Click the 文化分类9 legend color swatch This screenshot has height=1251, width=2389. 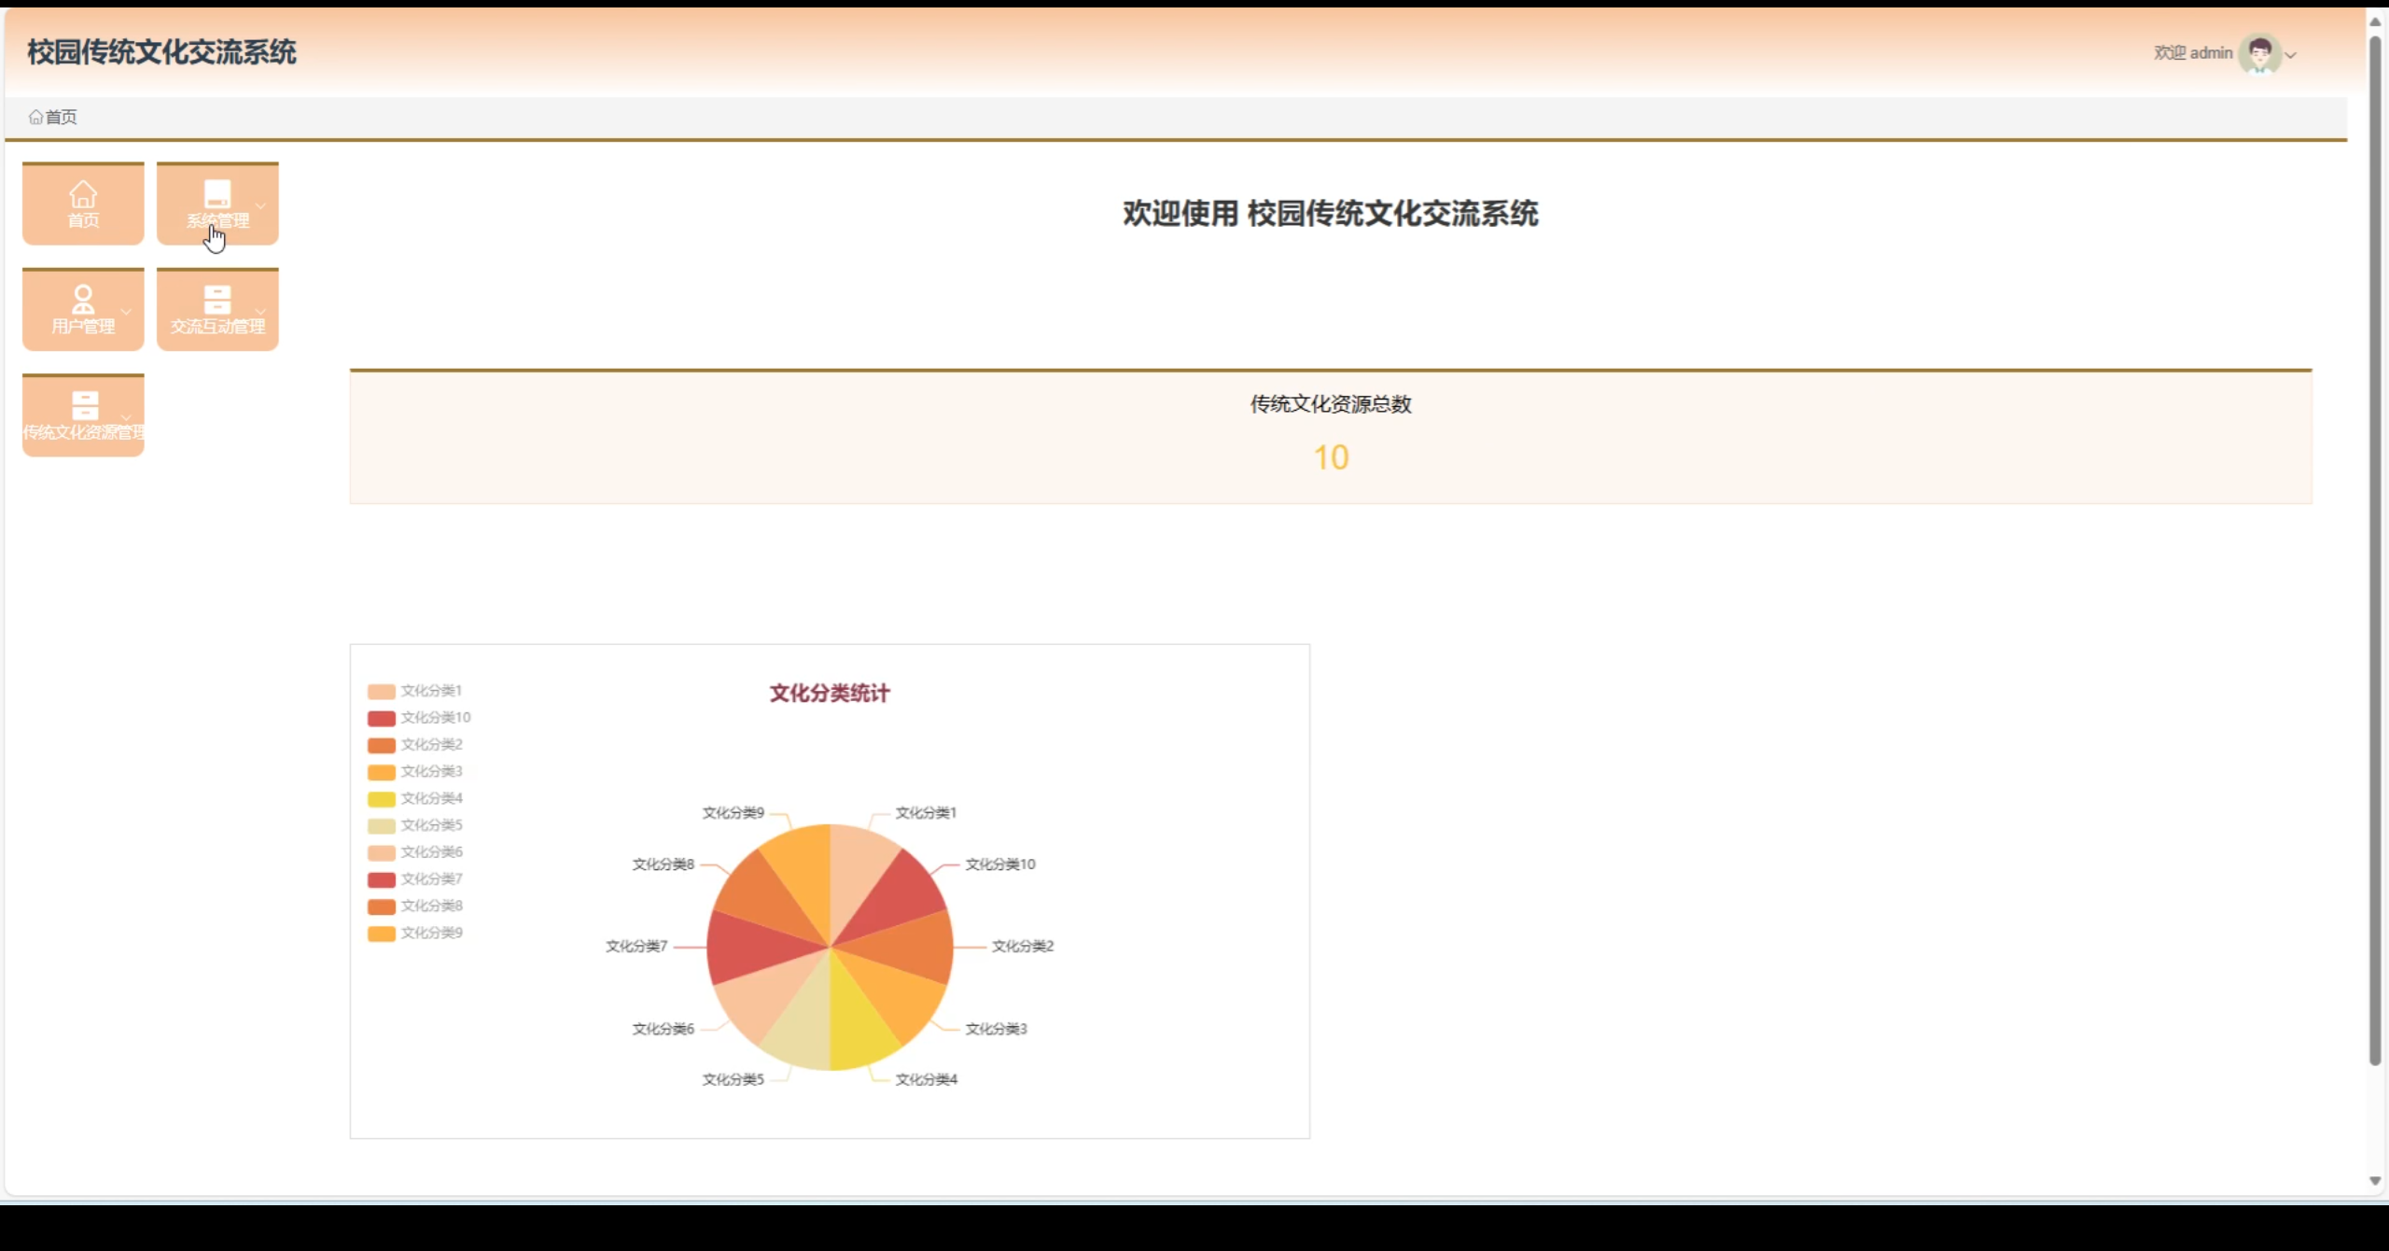(381, 934)
